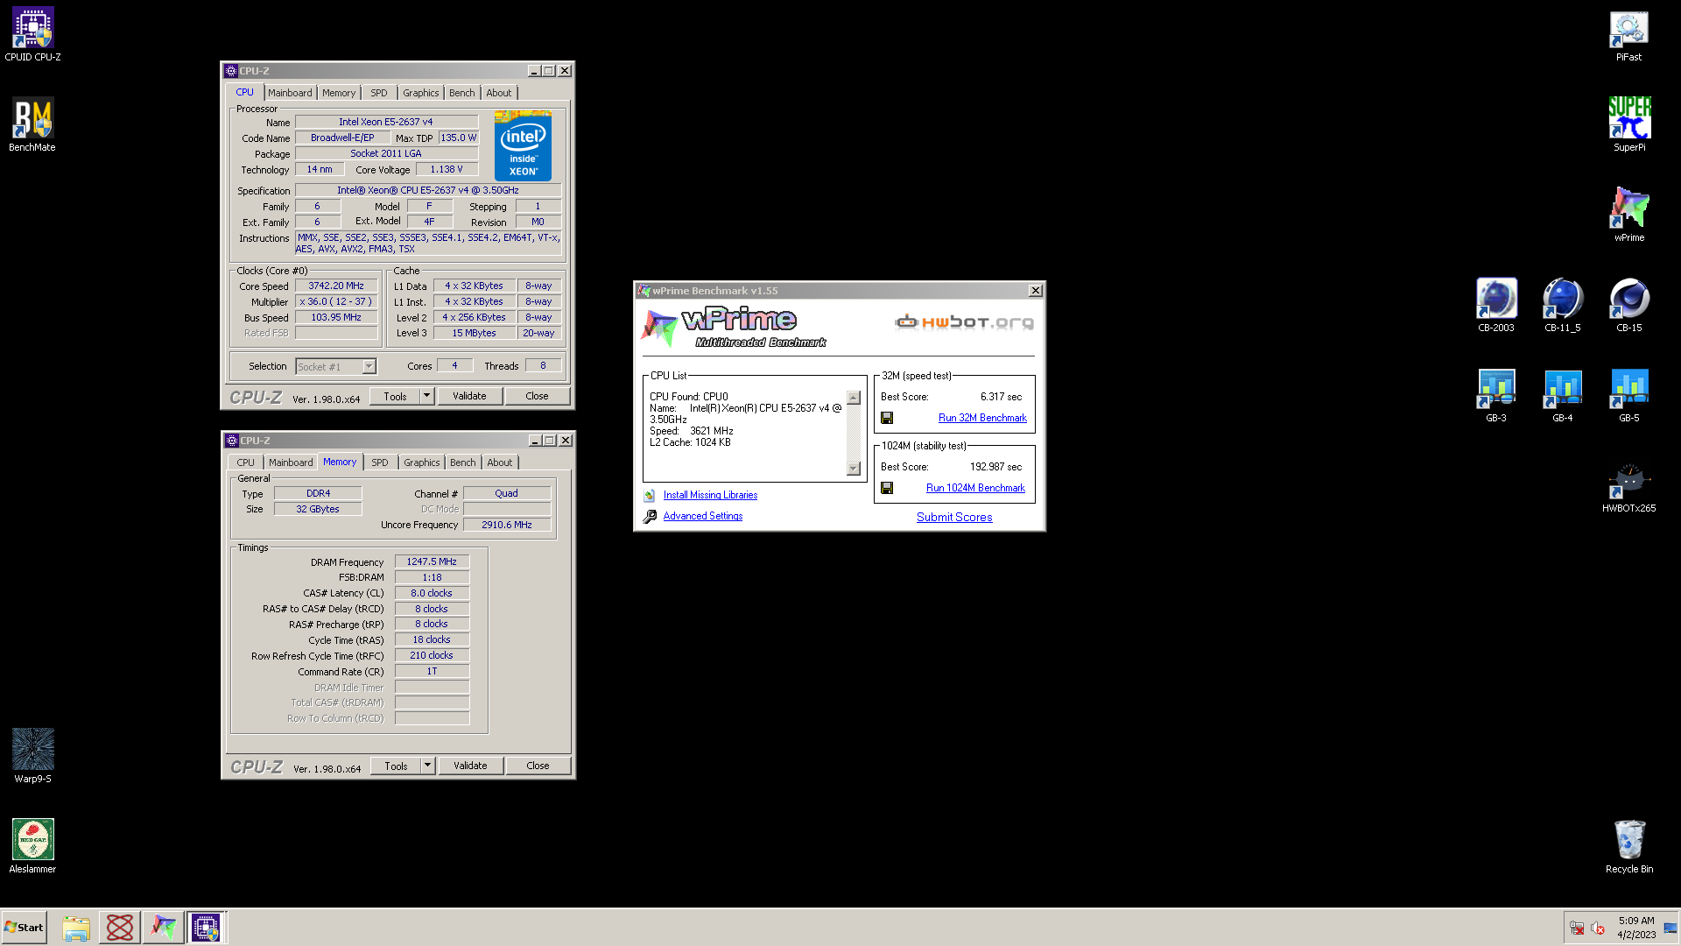Click Close button in top CPU-Z window
This screenshot has height=946, width=1681.
[x=537, y=396]
